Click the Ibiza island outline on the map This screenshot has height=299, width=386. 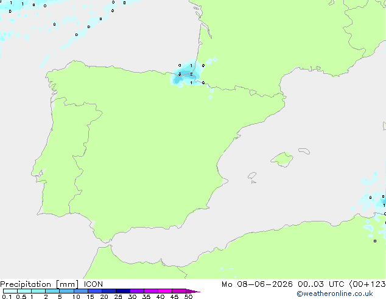(x=252, y=176)
